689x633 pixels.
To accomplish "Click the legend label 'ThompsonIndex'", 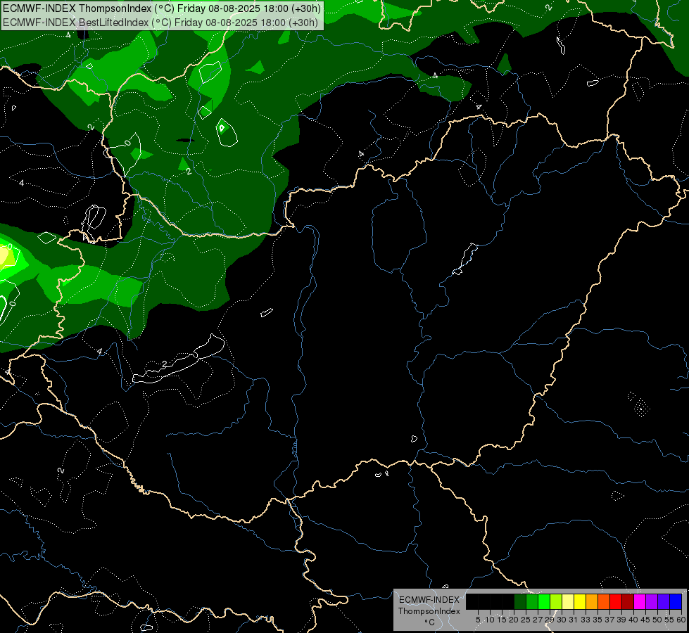I will (429, 611).
